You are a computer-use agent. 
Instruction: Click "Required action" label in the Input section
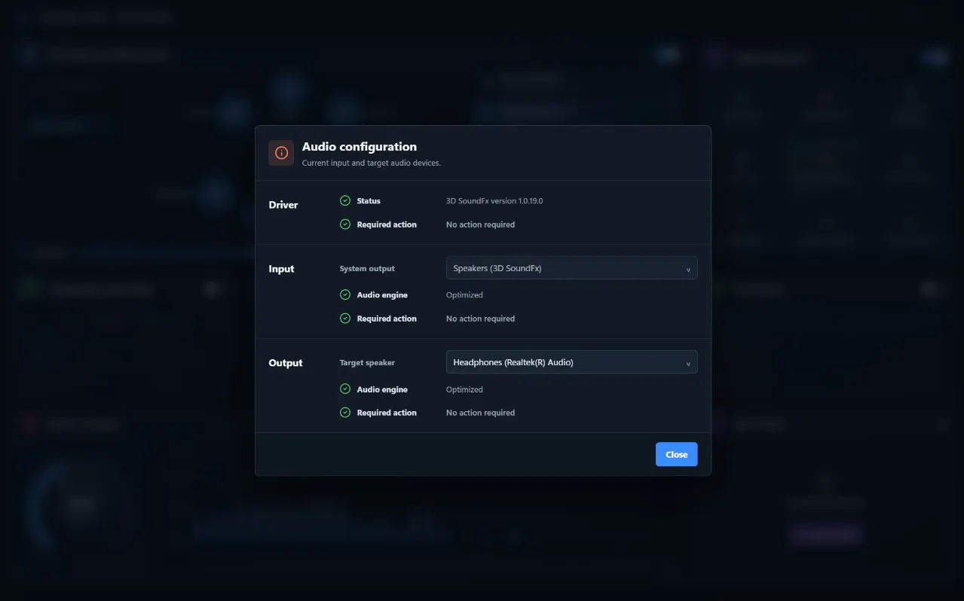(387, 319)
